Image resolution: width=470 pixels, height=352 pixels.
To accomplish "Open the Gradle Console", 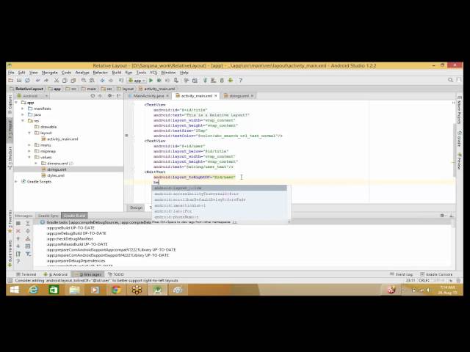I will click(x=436, y=274).
